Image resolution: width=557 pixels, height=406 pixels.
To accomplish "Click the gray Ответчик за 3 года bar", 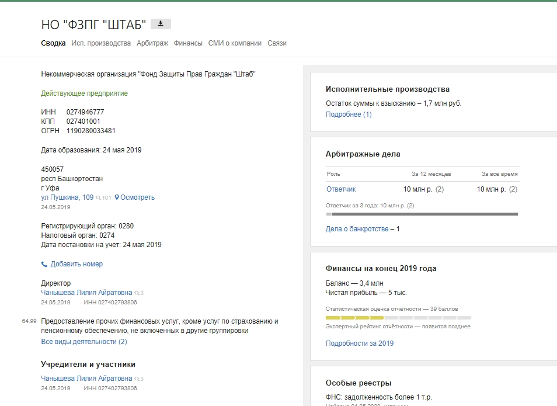I will point(422,214).
